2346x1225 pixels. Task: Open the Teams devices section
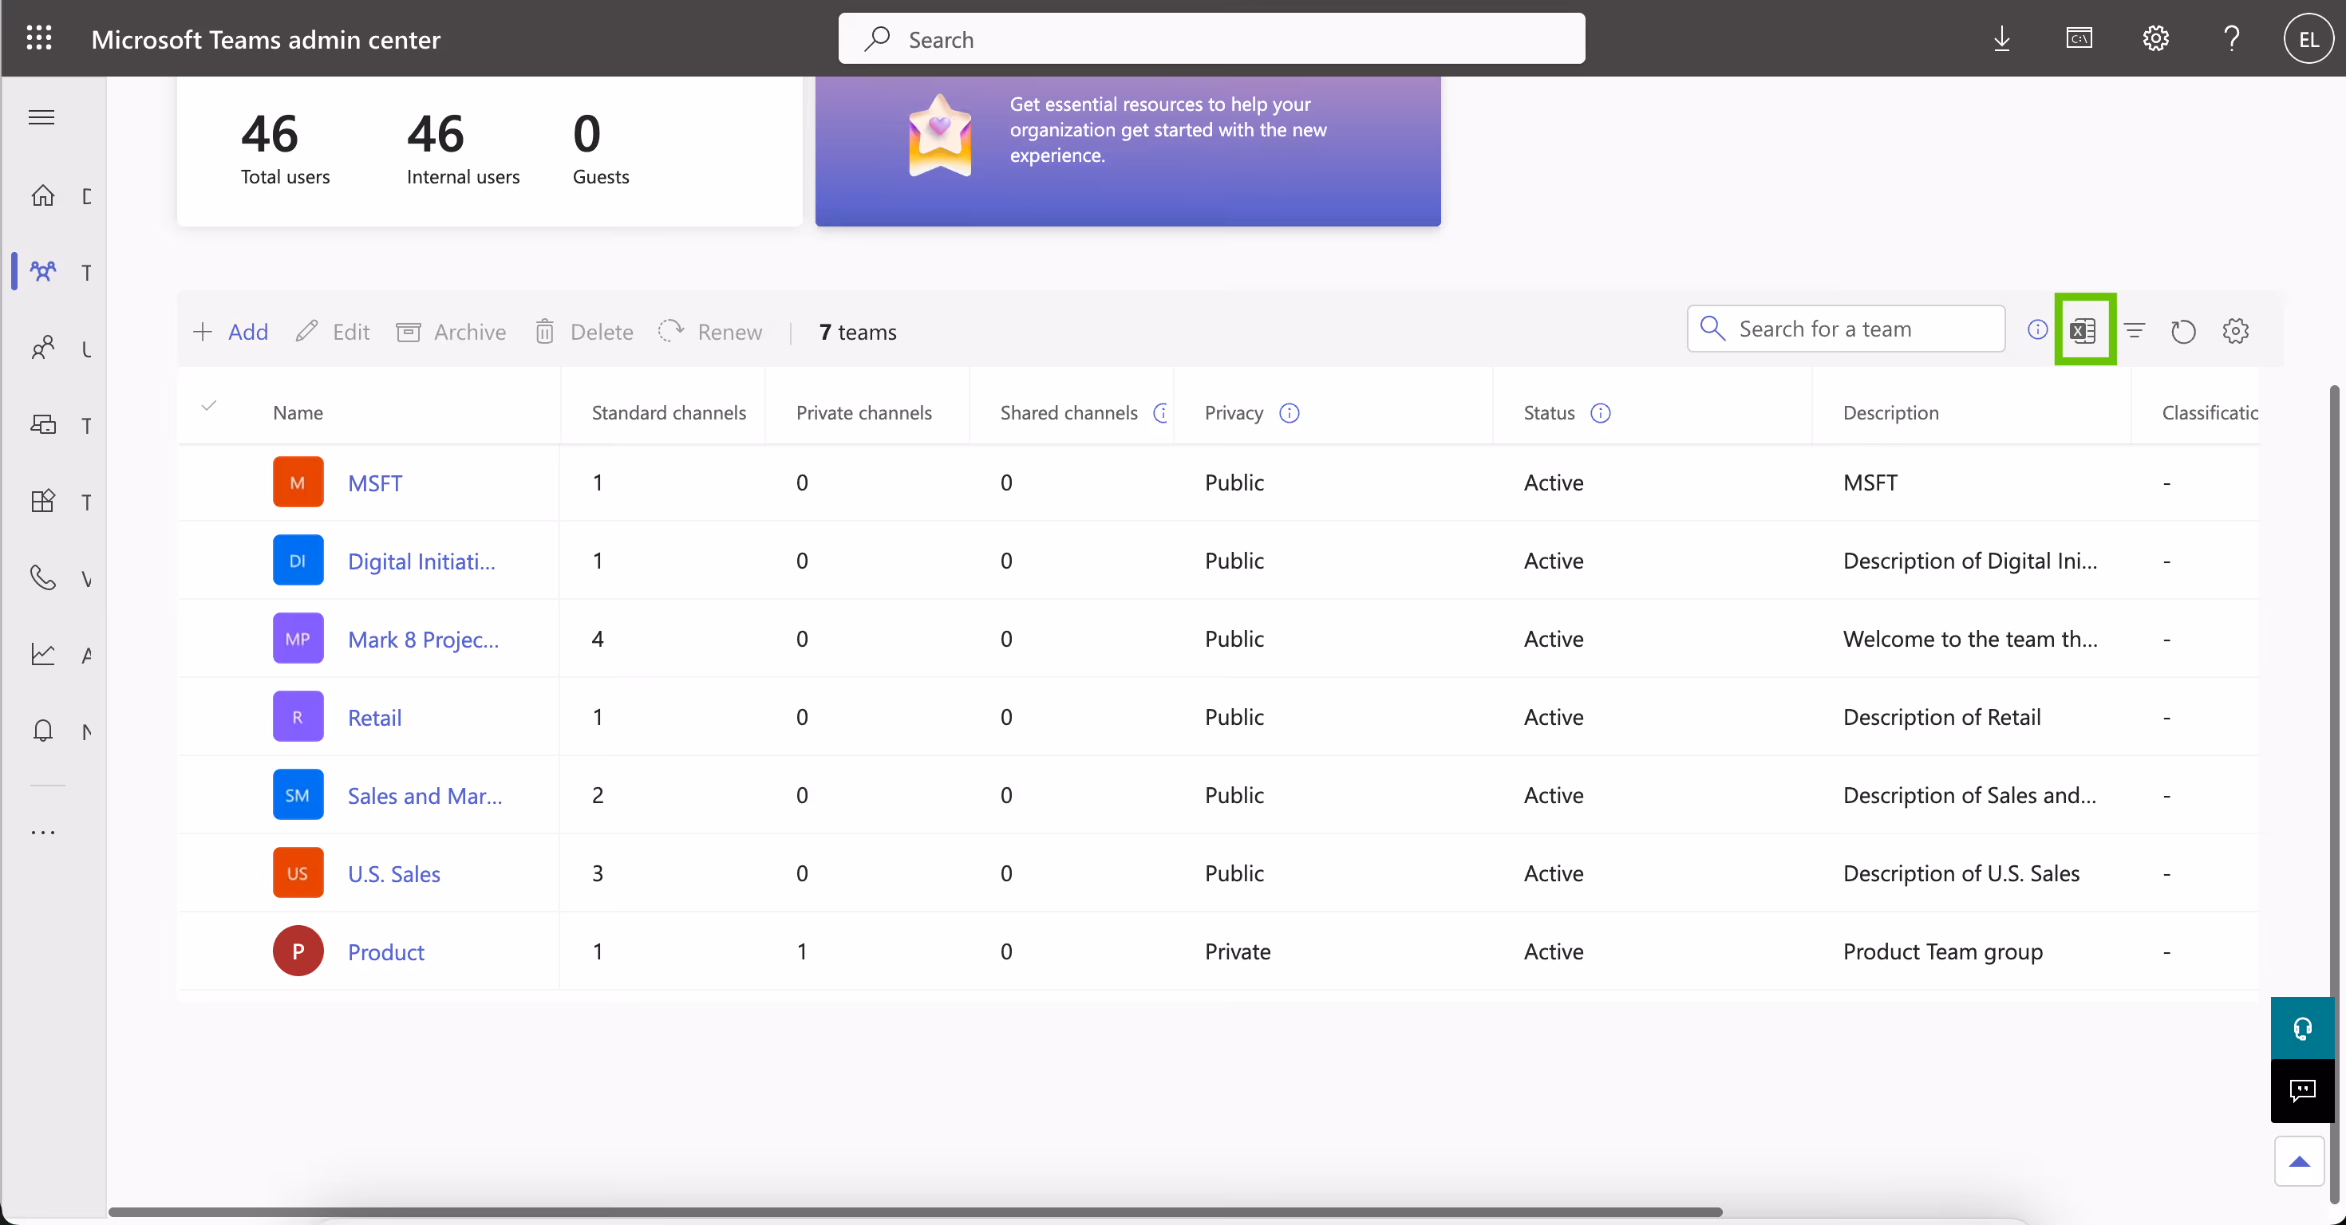tap(41, 424)
